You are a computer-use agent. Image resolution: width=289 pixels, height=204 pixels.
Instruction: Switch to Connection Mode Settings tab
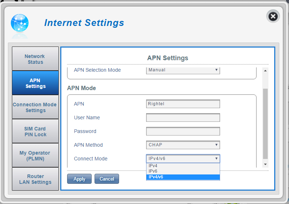35,107
